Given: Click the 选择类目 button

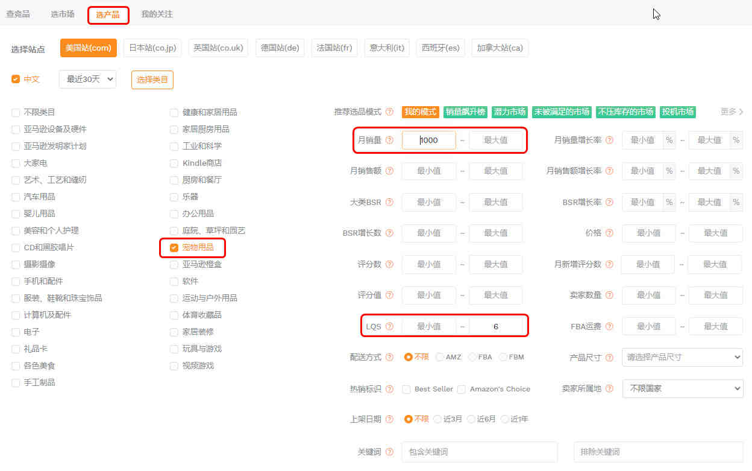Looking at the screenshot, I should pyautogui.click(x=152, y=80).
